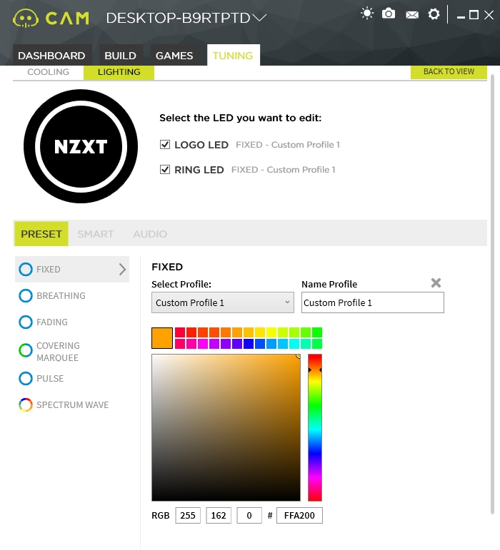Select the PULSE lighting mode
The image size is (500, 550).
pyautogui.click(x=41, y=379)
